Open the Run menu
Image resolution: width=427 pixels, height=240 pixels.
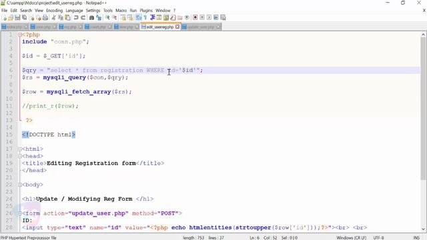pyautogui.click(x=133, y=11)
